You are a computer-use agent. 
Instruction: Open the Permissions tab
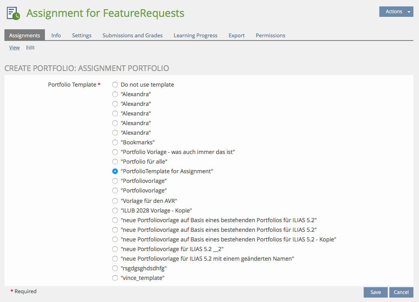point(270,35)
